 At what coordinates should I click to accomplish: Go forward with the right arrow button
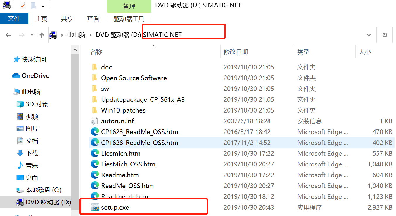22,35
